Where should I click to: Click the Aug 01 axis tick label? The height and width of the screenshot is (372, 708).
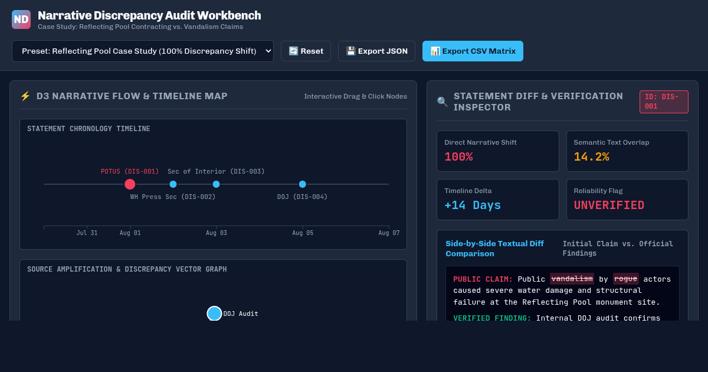(x=130, y=233)
